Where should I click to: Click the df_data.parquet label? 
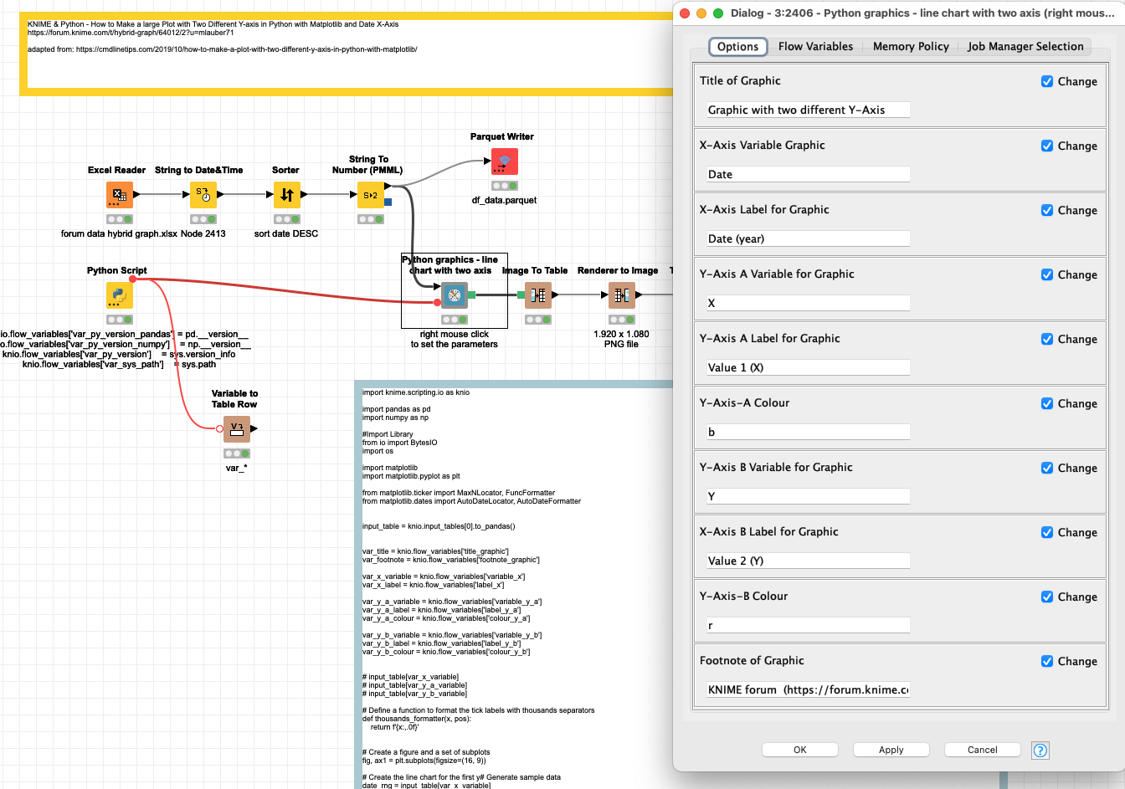click(x=504, y=200)
